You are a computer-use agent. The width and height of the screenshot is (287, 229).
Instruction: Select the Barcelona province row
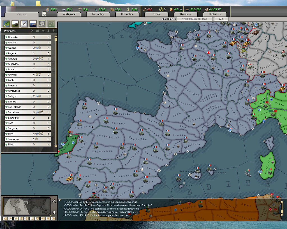(28, 112)
